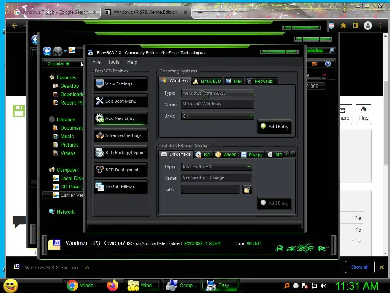Click Show all downloads
390x293 pixels.
coord(360,267)
